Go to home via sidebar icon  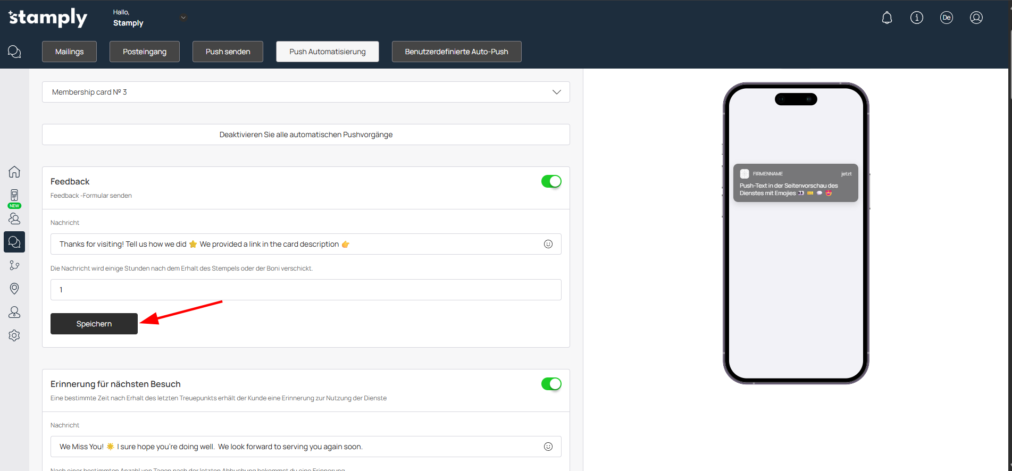coord(14,172)
